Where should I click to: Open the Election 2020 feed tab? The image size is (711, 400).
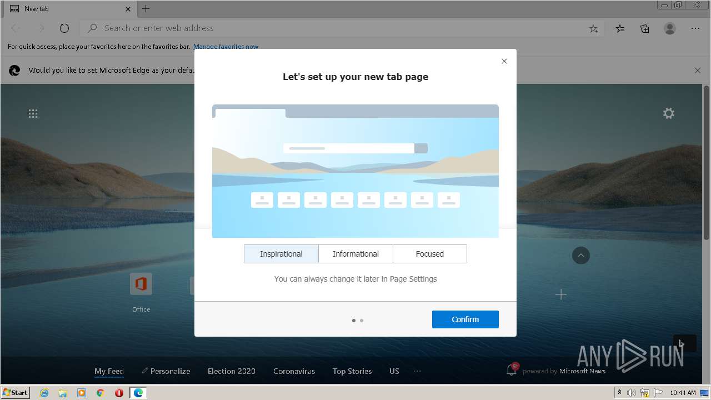pos(232,371)
